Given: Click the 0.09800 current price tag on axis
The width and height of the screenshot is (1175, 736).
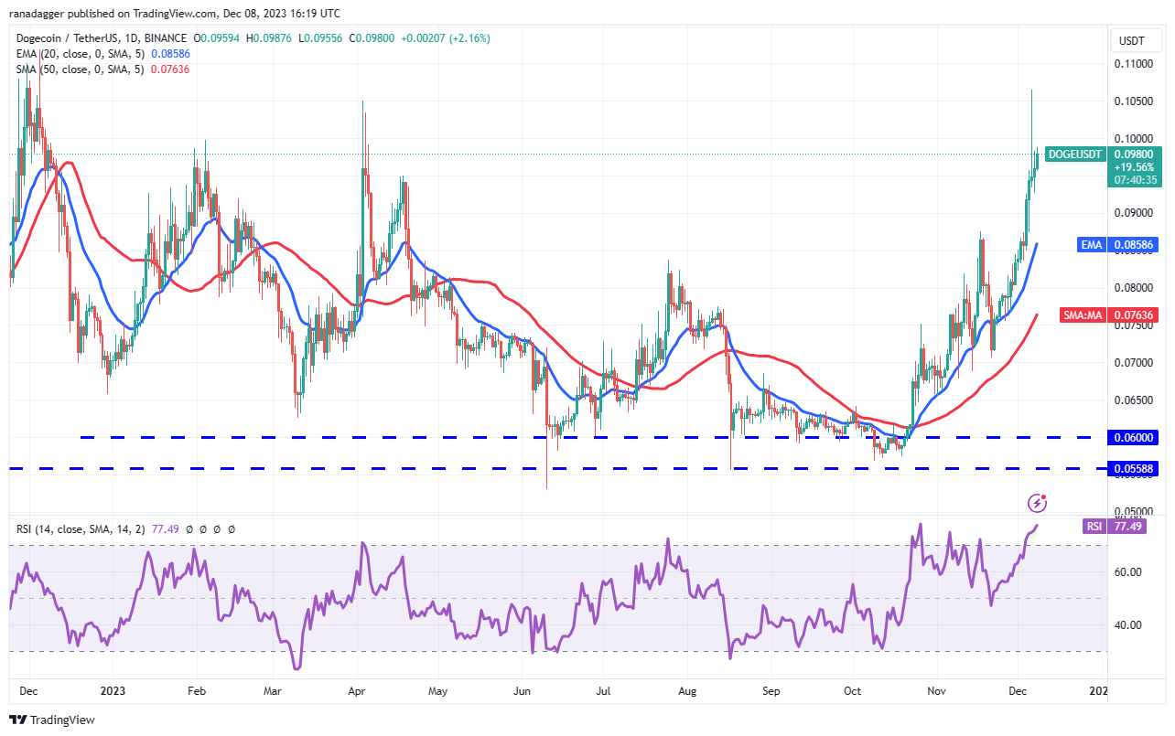Looking at the screenshot, I should (1135, 155).
